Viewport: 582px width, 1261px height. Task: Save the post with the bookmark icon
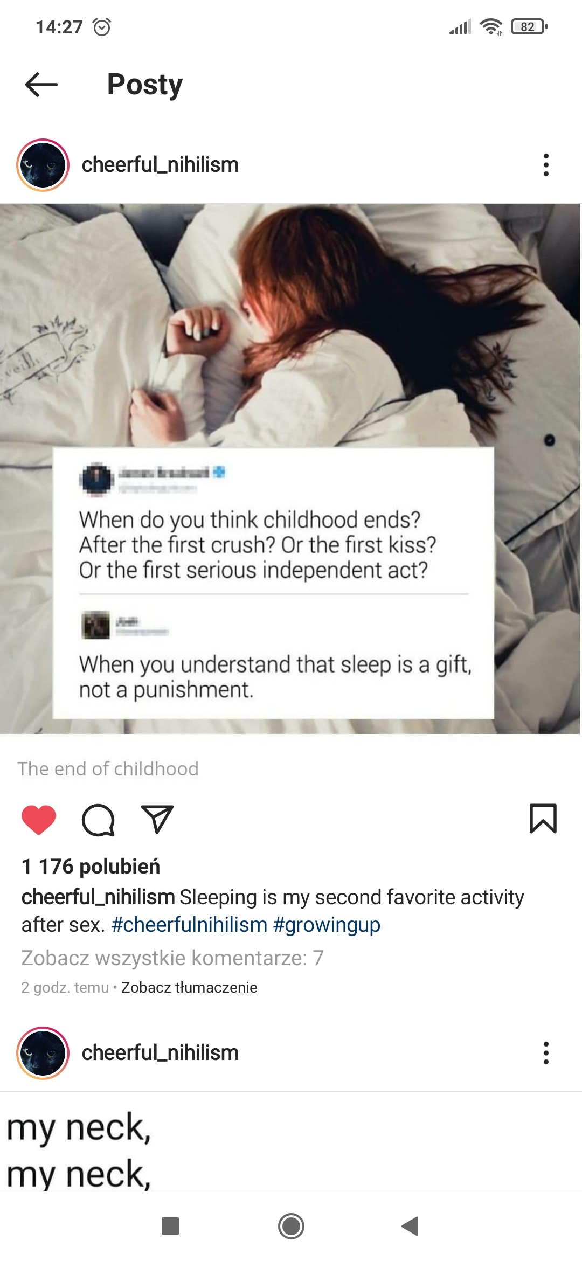pos(543,819)
